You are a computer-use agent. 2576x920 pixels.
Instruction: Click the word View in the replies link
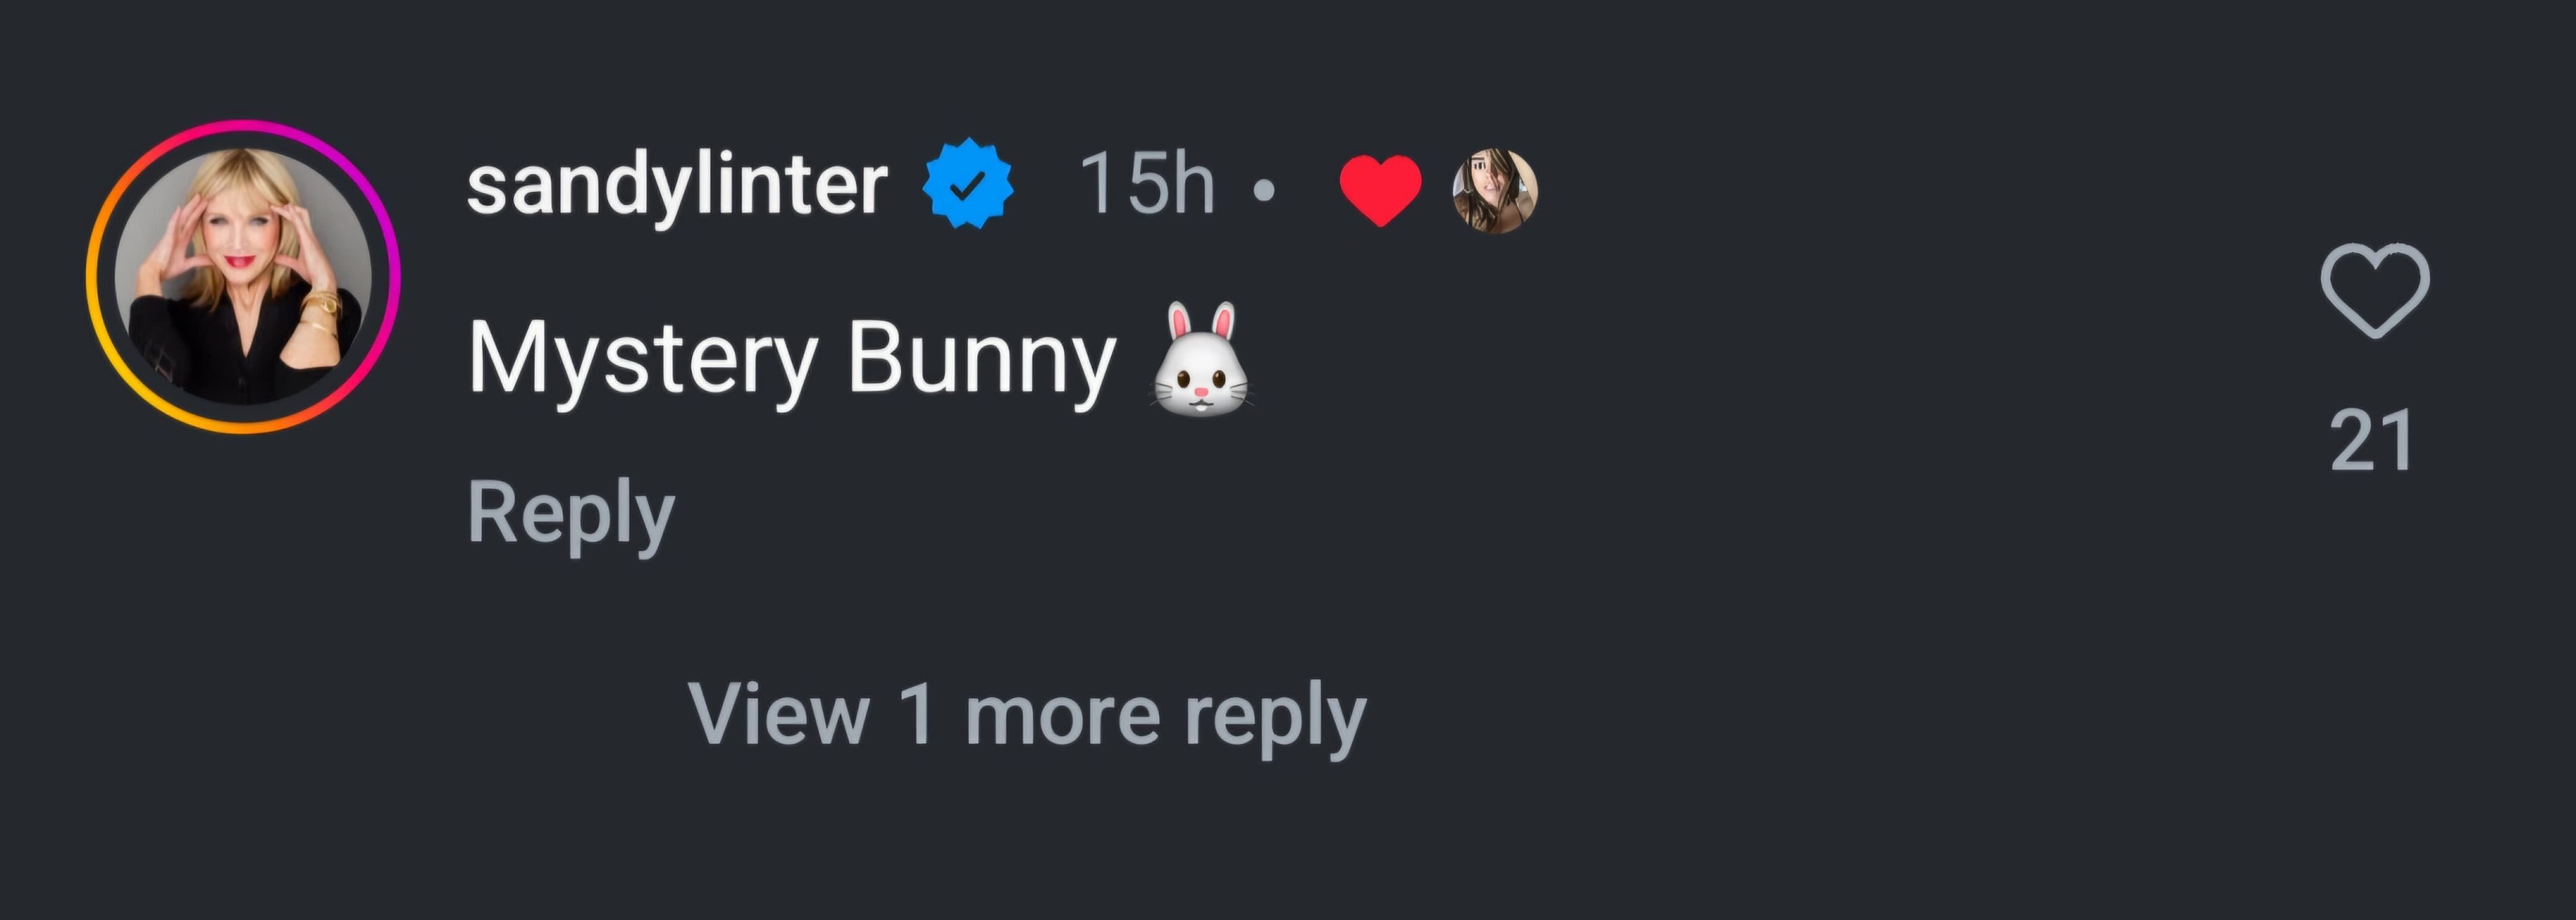coord(778,715)
